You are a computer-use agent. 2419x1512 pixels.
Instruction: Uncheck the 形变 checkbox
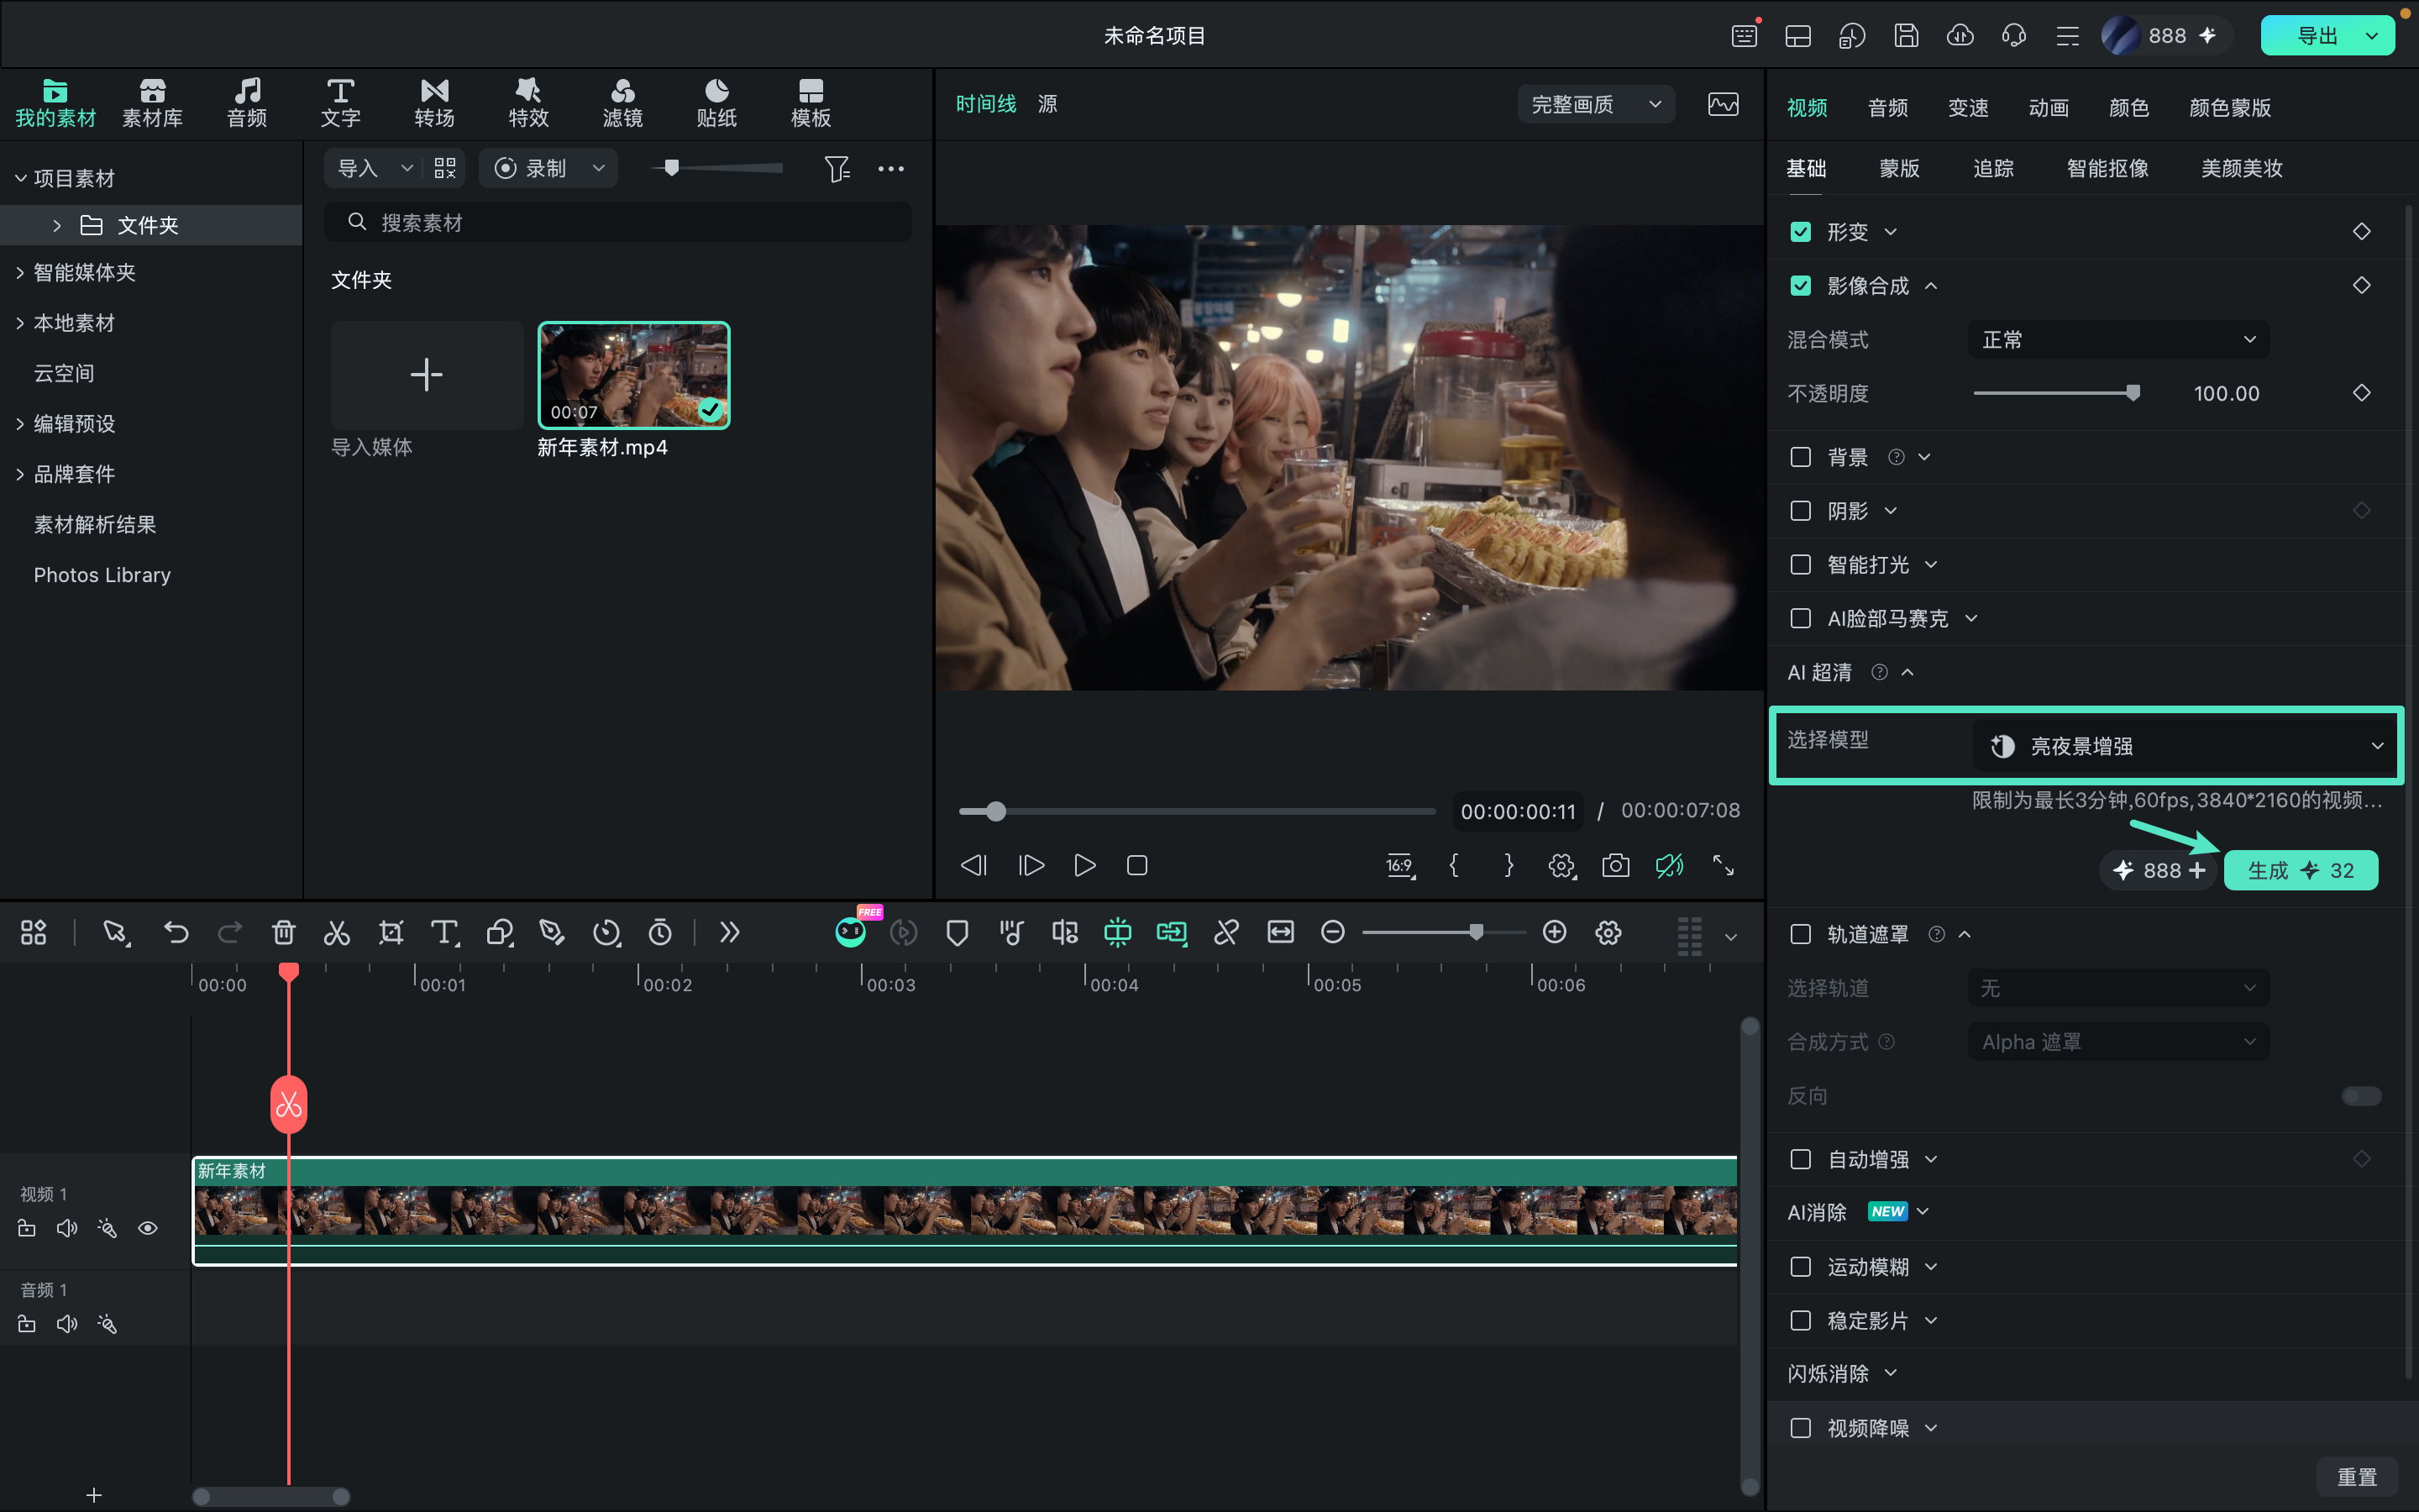1800,232
